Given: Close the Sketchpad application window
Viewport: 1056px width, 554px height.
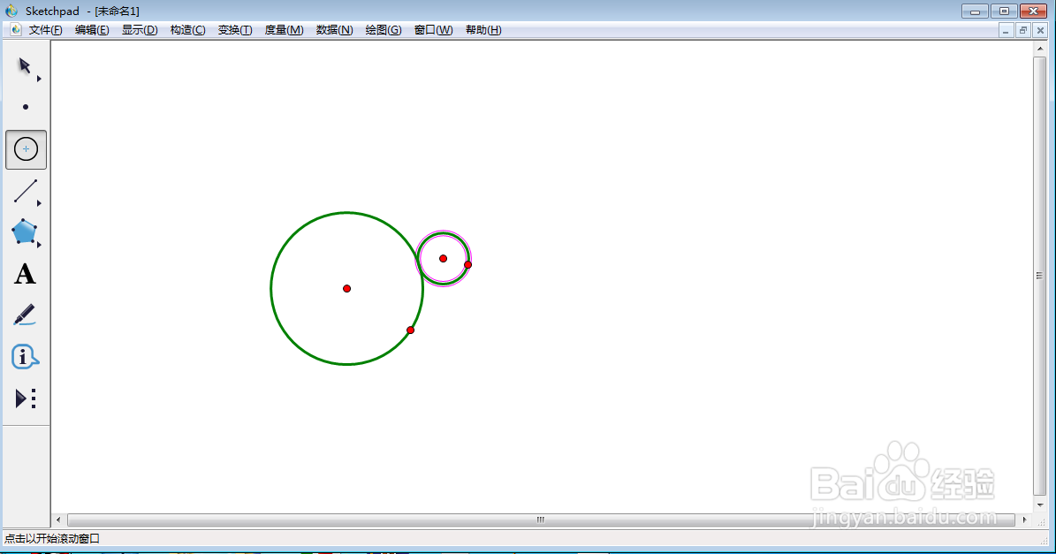Looking at the screenshot, I should (x=1034, y=11).
